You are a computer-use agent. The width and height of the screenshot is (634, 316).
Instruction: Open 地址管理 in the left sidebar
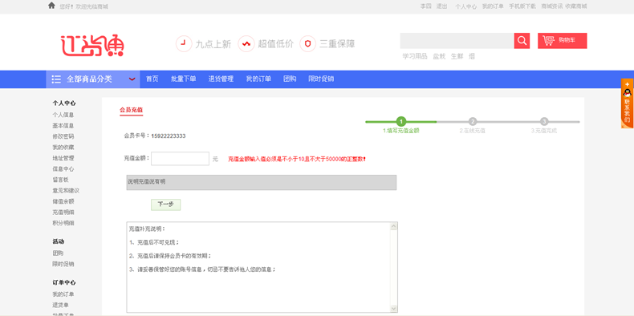pos(63,158)
